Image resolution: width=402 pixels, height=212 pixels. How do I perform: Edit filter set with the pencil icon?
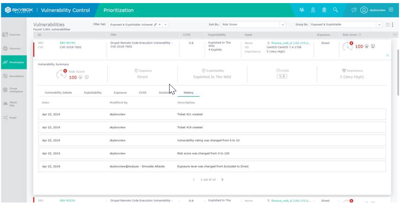coord(156,24)
